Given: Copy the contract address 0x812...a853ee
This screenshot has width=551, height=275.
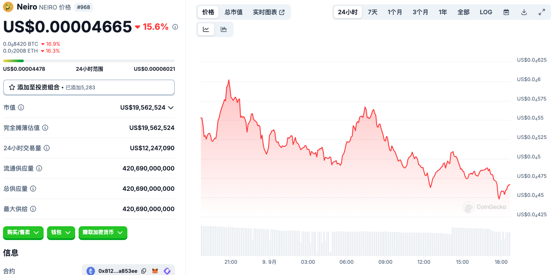Looking at the screenshot, I should pyautogui.click(x=144, y=271).
